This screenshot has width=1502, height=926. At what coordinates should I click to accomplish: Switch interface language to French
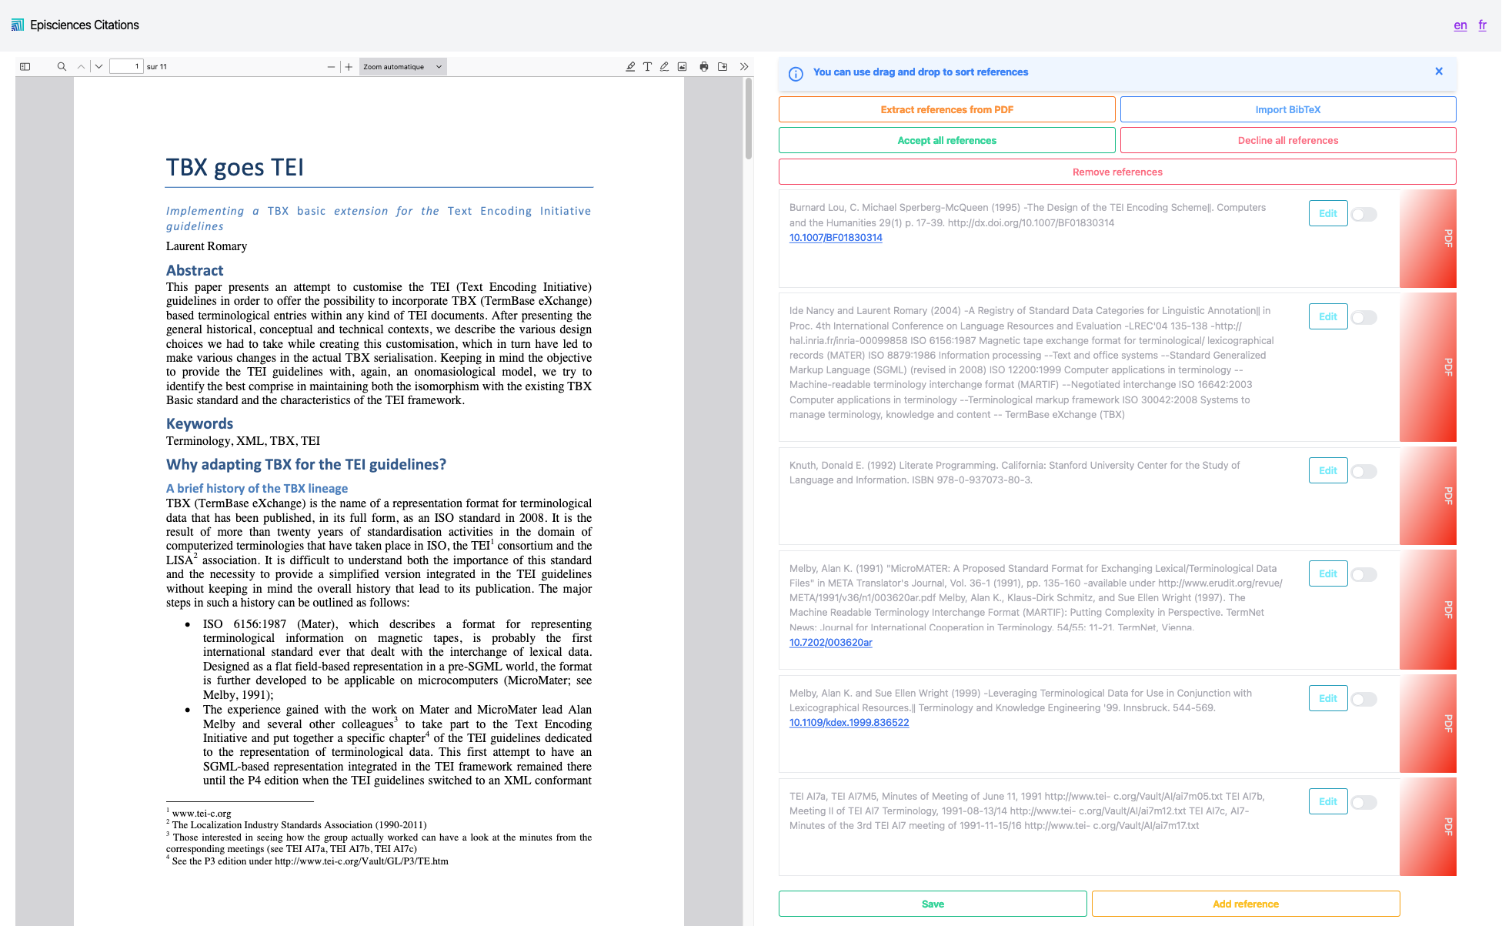pyautogui.click(x=1482, y=25)
